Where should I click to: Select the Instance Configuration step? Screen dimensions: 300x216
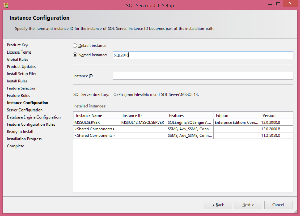click(x=28, y=103)
